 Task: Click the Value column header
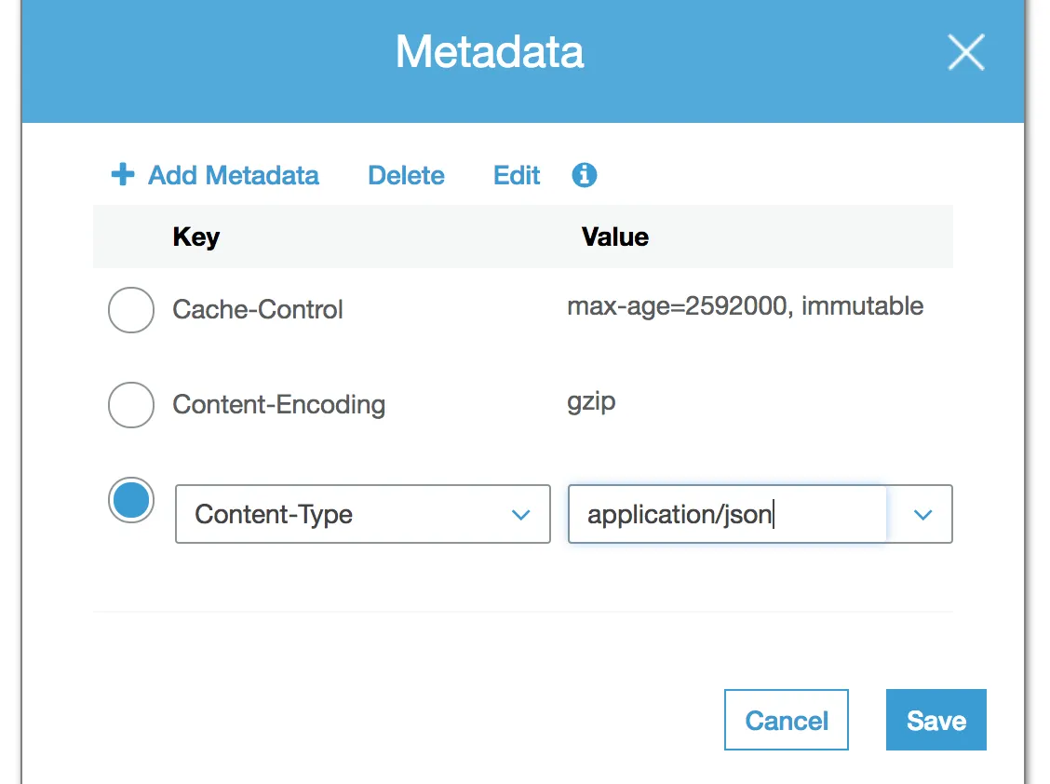[x=615, y=237]
